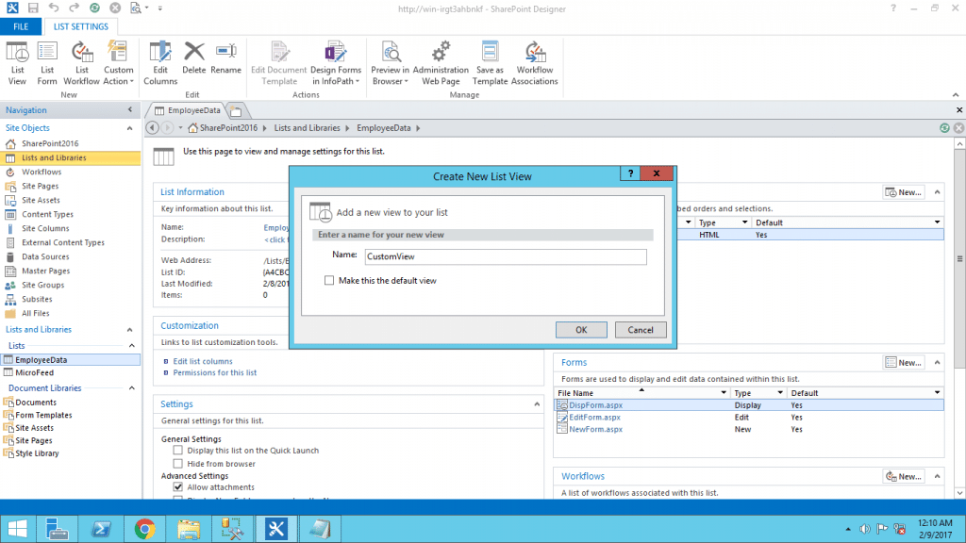The width and height of the screenshot is (966, 543).
Task: Confirm the new view with OK
Action: [581, 330]
